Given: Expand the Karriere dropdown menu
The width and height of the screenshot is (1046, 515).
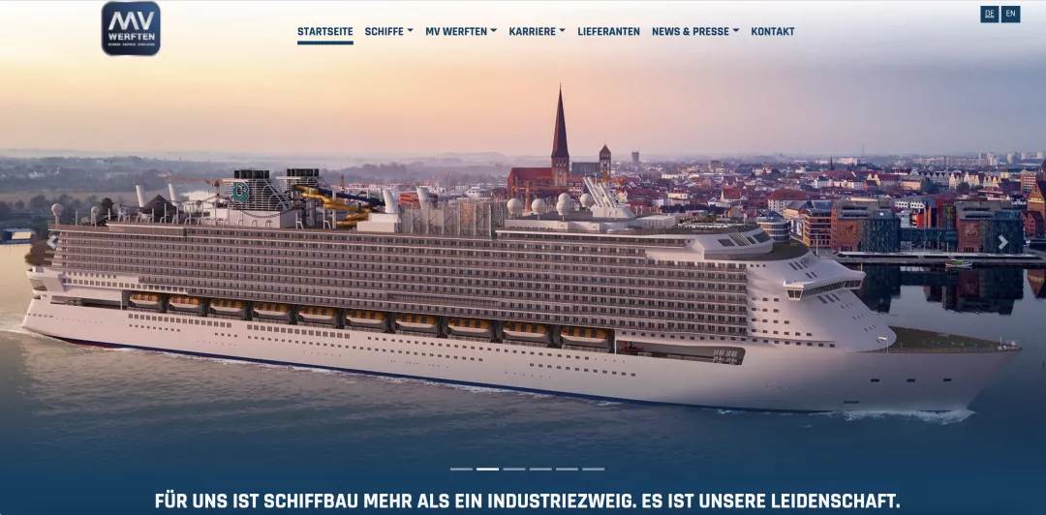Looking at the screenshot, I should pos(537,31).
